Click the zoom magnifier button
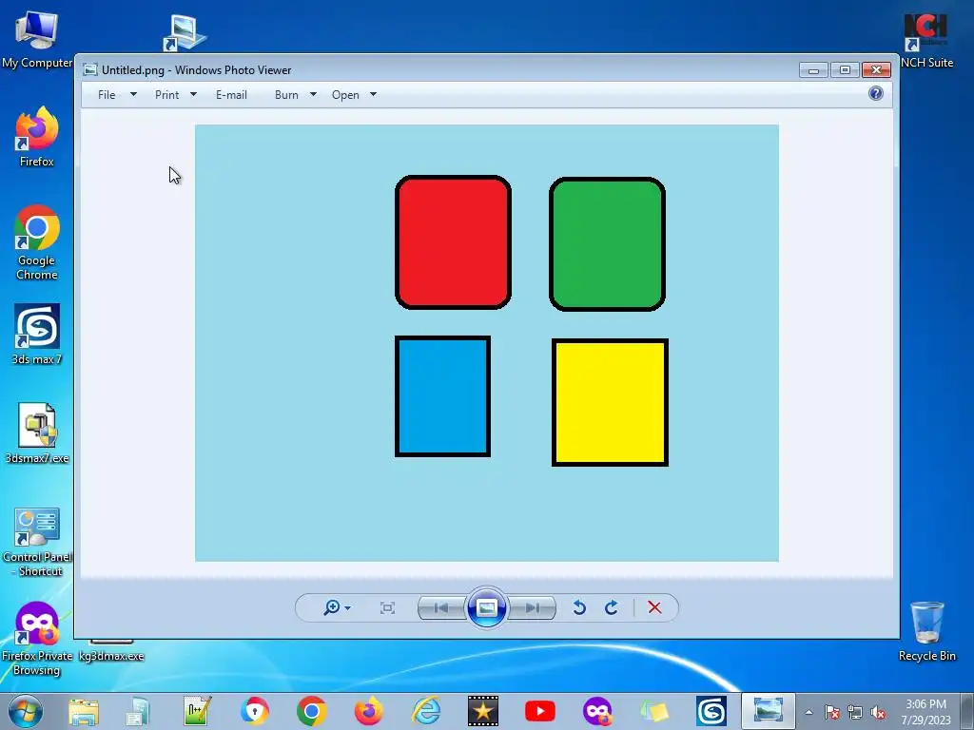The width and height of the screenshot is (974, 730). 332,607
